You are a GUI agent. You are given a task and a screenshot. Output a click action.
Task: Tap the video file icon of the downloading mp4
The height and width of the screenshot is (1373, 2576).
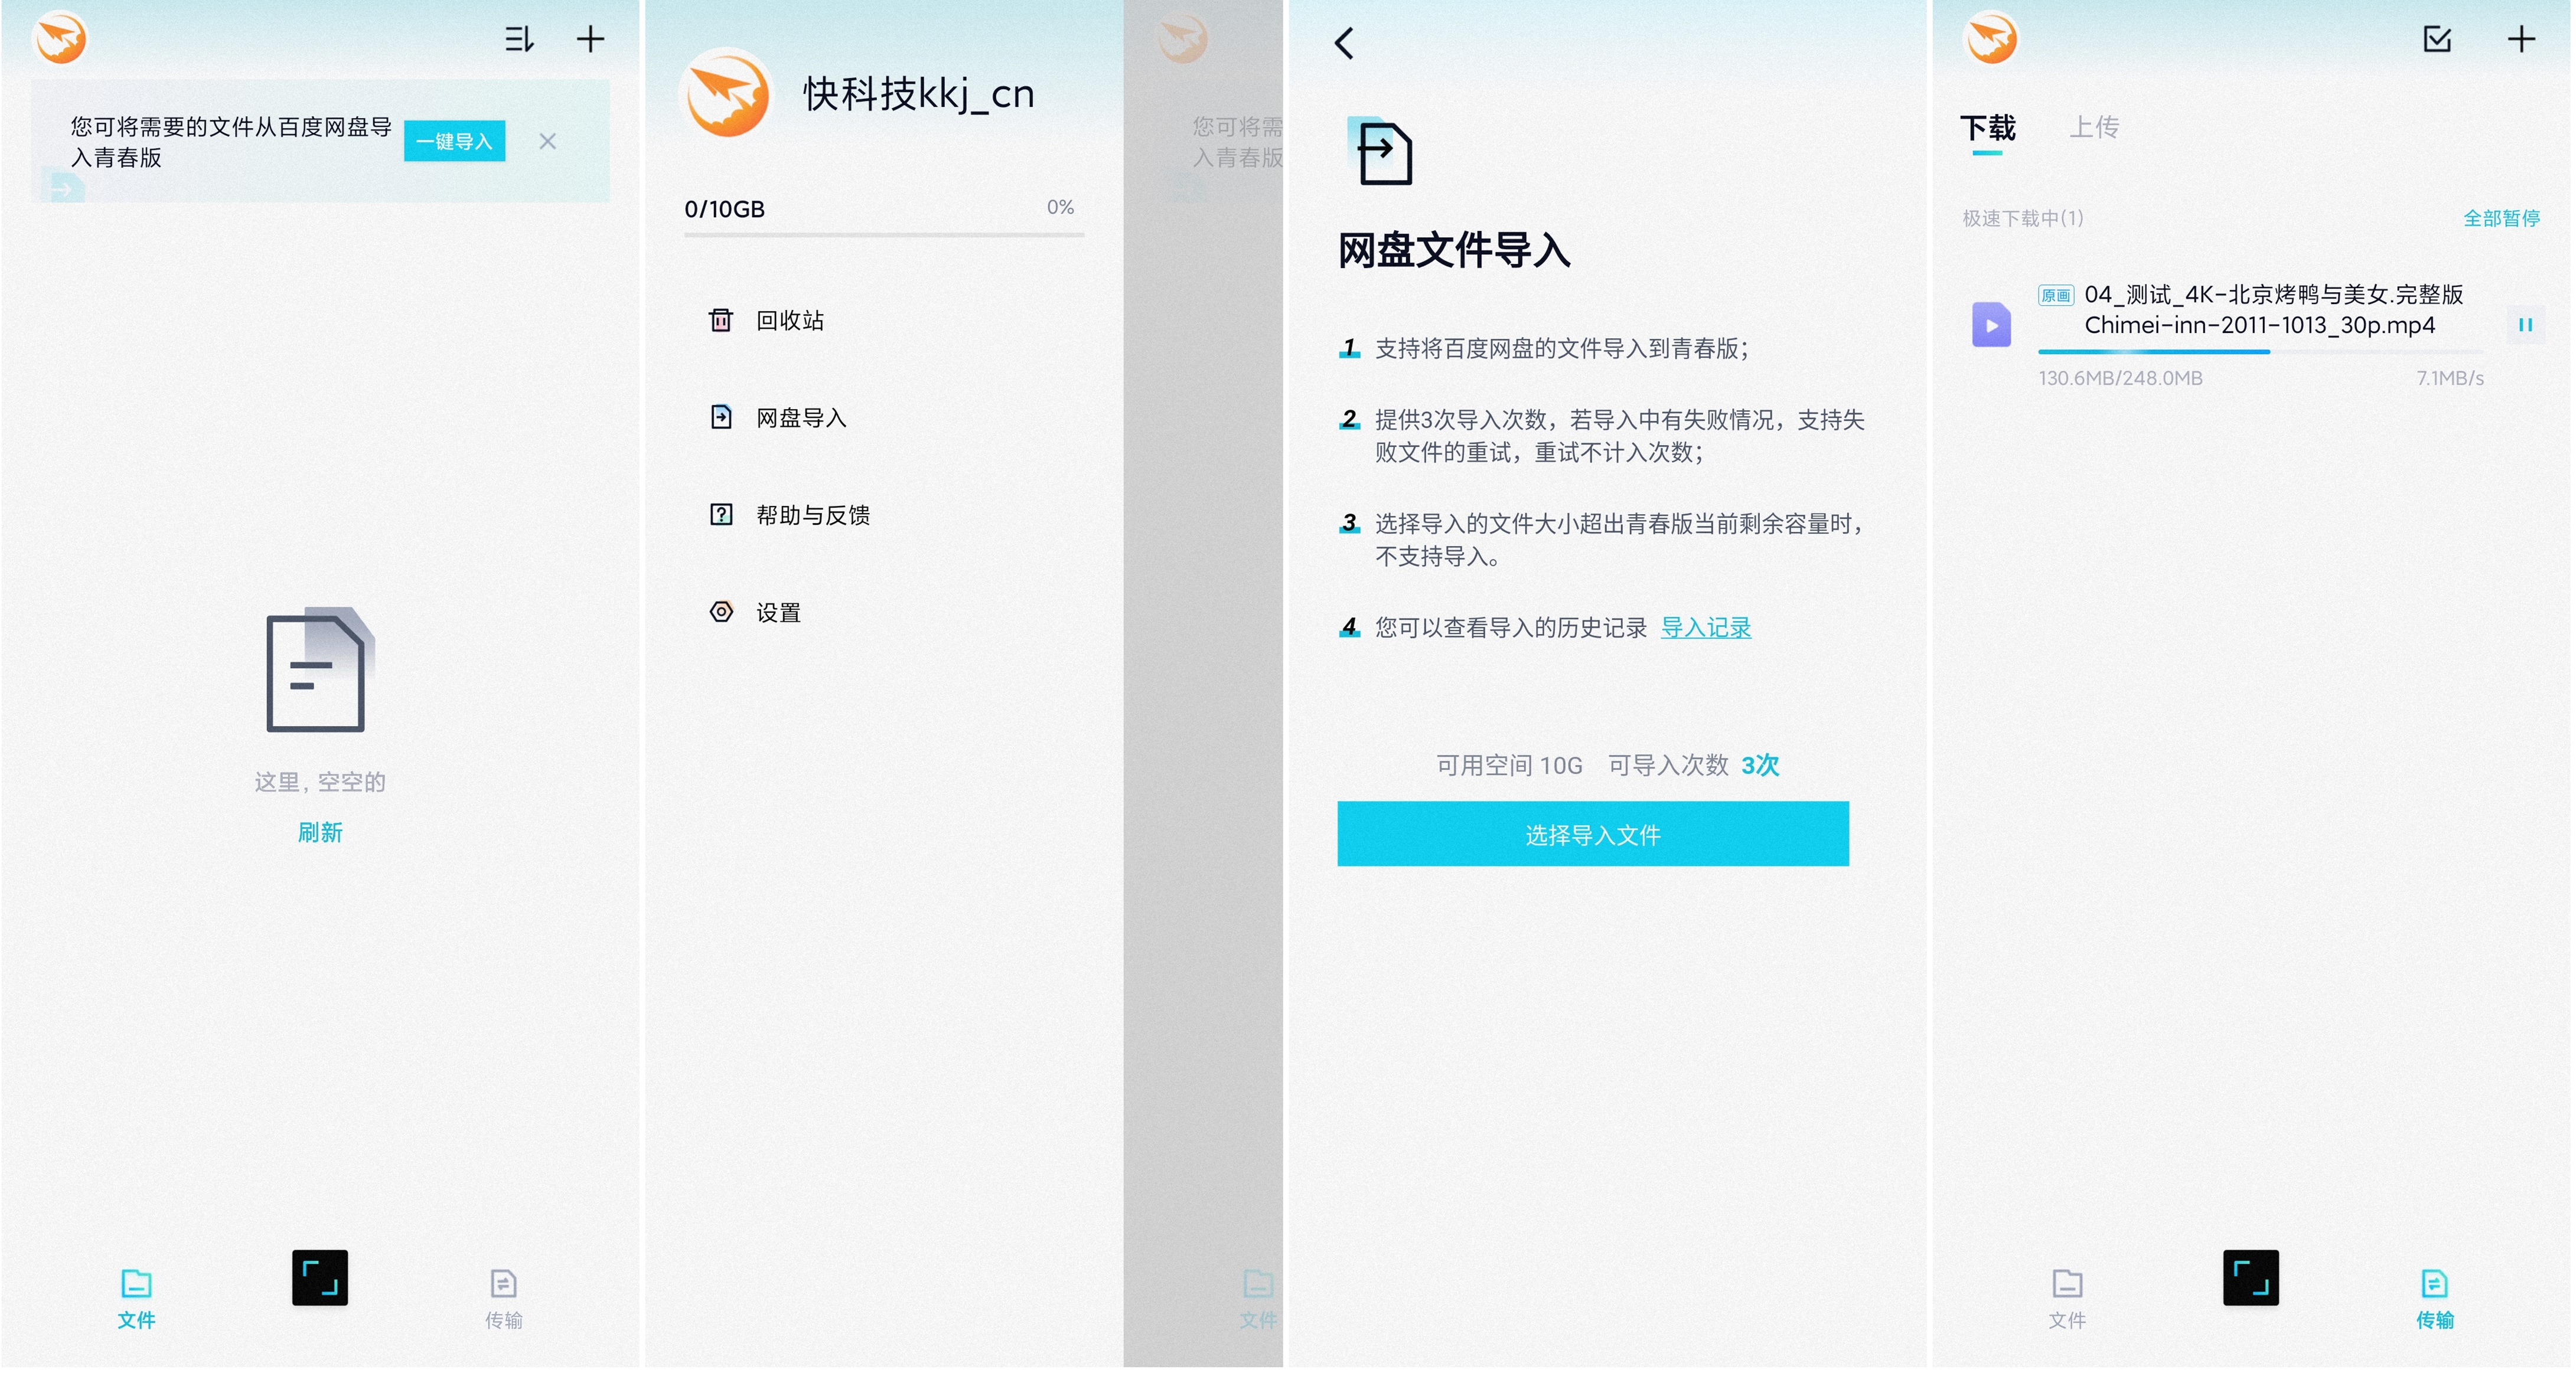[1990, 325]
